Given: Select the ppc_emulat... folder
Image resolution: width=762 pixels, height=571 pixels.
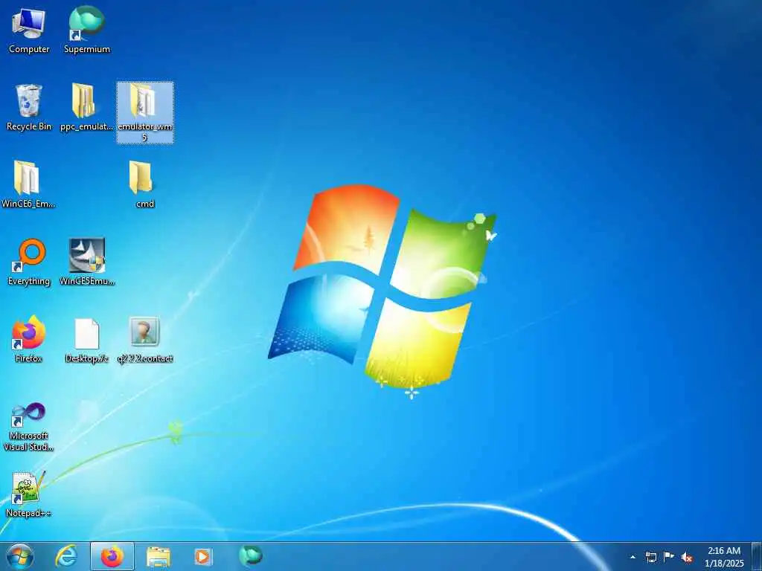Looking at the screenshot, I should (86, 107).
